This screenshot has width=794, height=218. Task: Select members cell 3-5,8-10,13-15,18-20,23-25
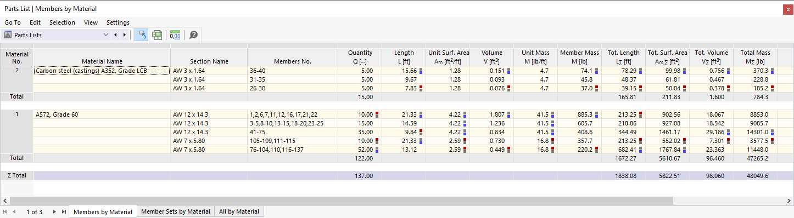293,123
